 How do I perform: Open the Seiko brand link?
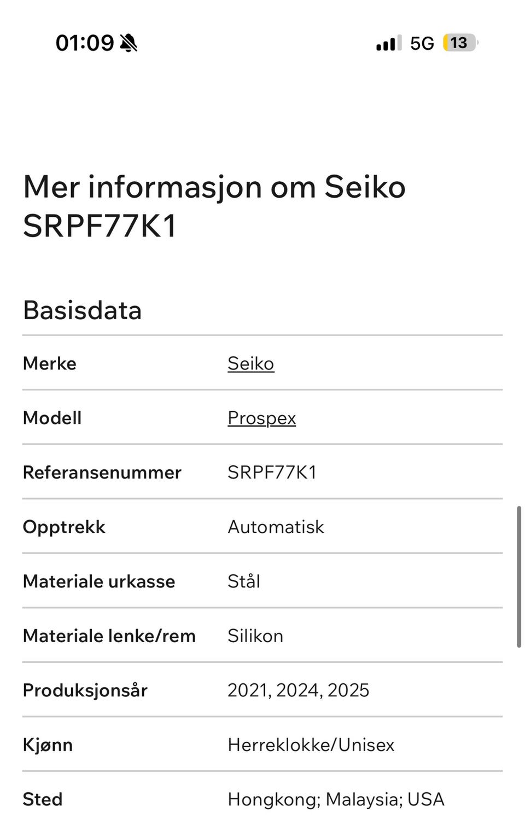(251, 364)
